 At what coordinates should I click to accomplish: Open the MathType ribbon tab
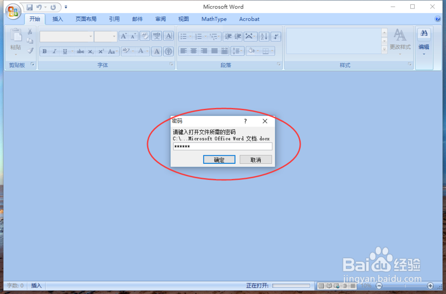coord(214,19)
